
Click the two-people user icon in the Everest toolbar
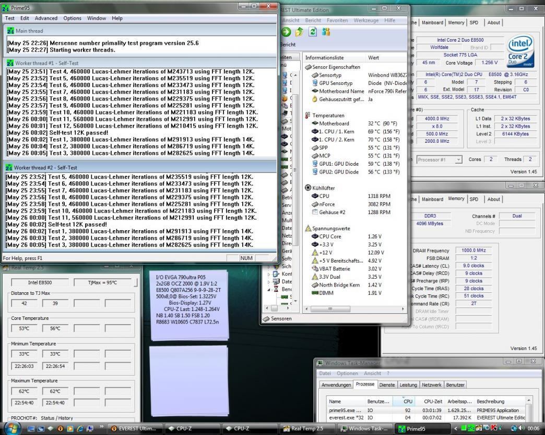point(326,32)
